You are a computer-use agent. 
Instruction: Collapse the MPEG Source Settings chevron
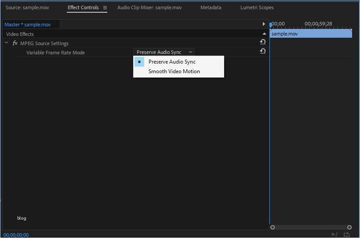(7, 43)
